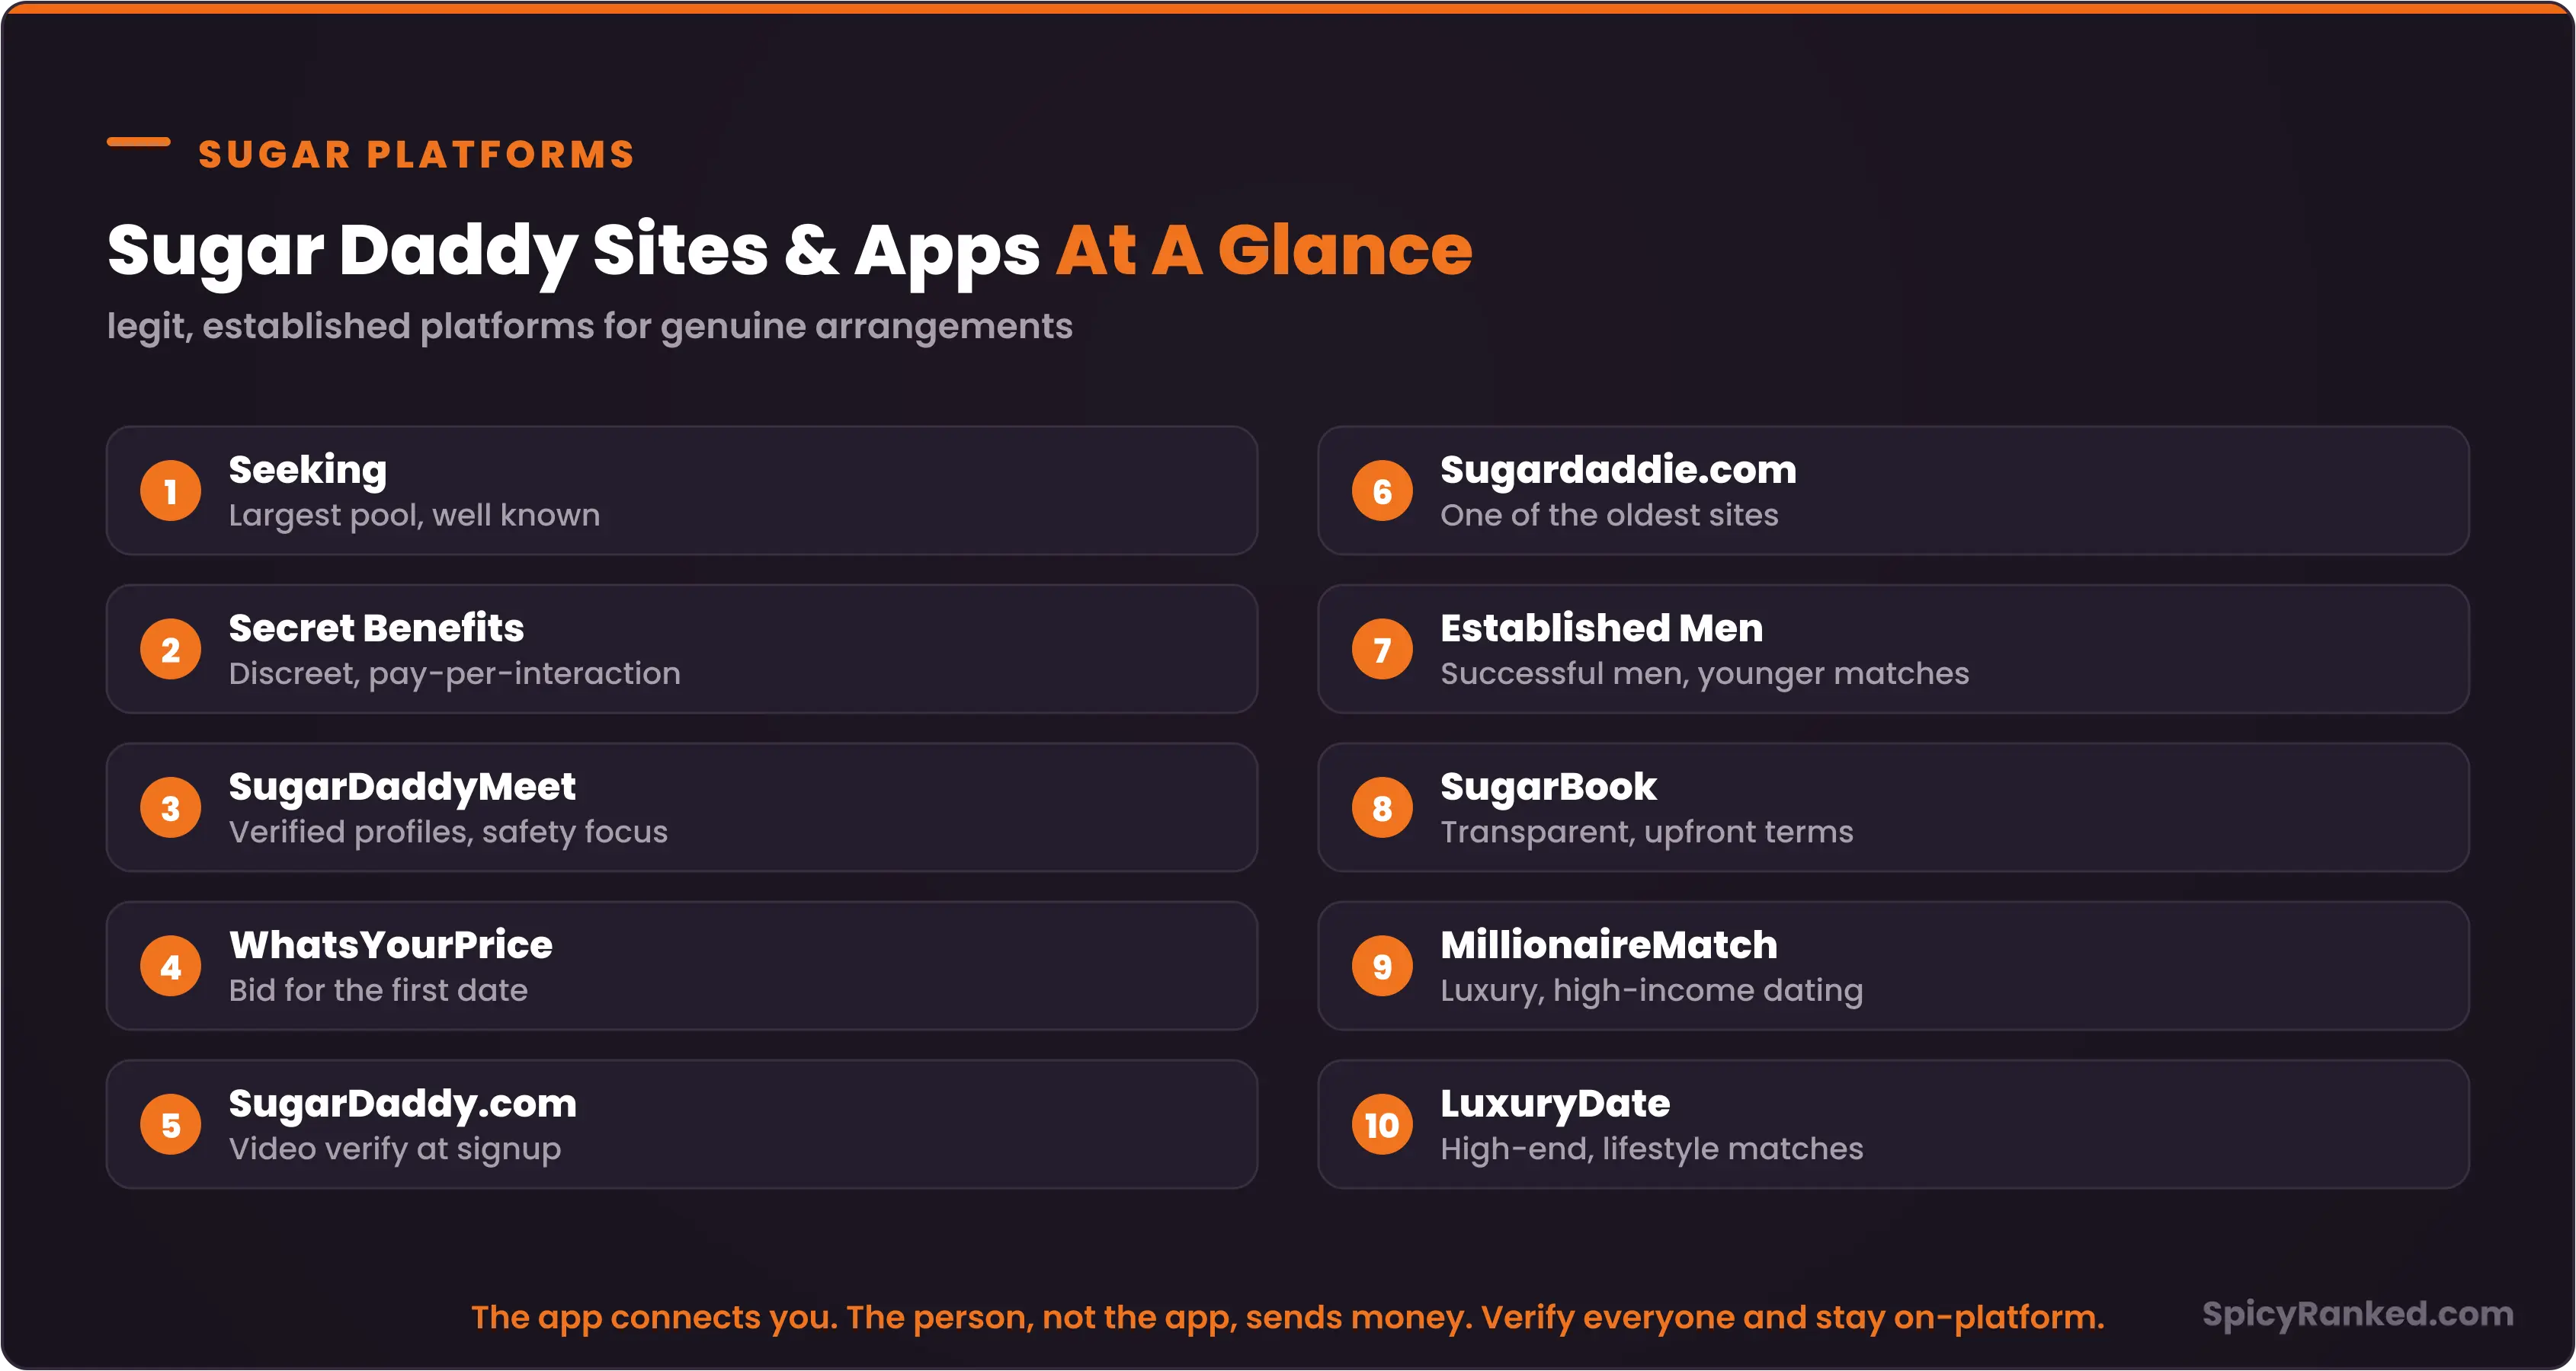The image size is (2576, 1371).
Task: Click the orange number 2 badge
Action: [x=171, y=650]
